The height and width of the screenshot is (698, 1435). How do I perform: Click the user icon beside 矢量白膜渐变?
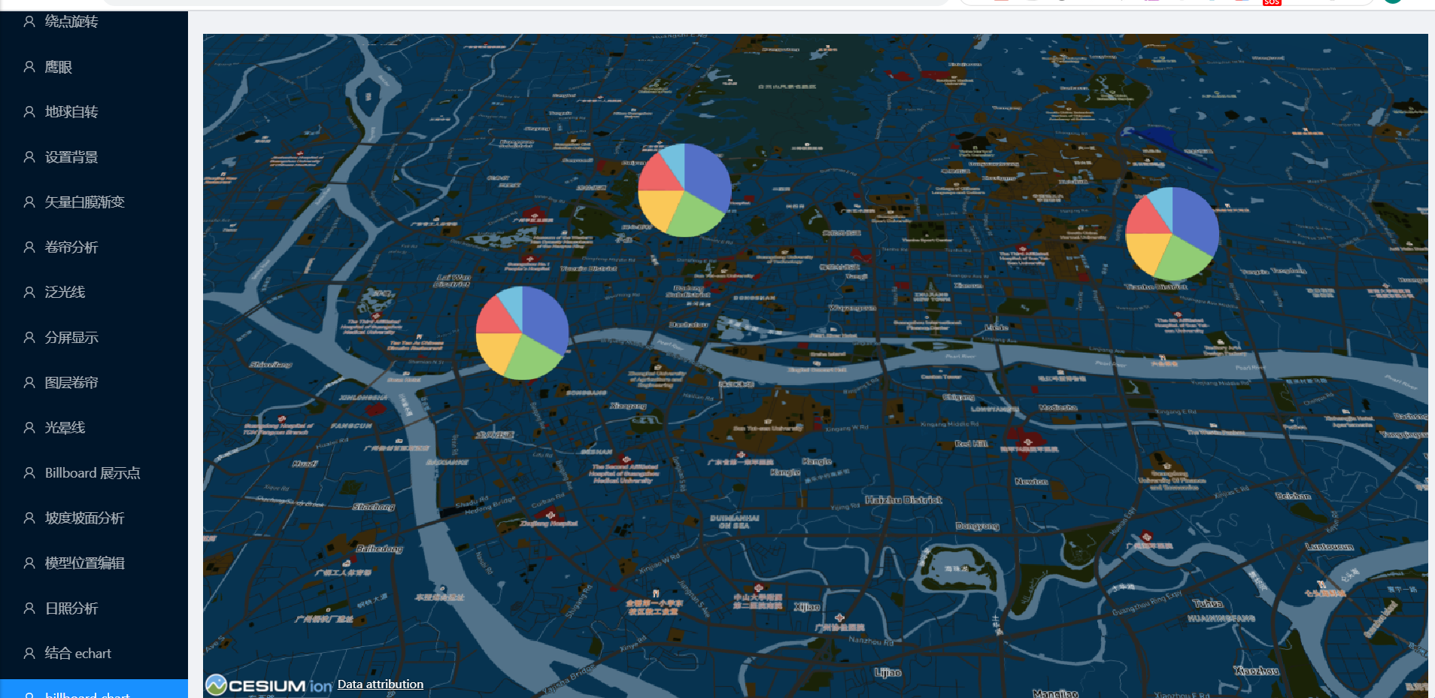click(29, 202)
